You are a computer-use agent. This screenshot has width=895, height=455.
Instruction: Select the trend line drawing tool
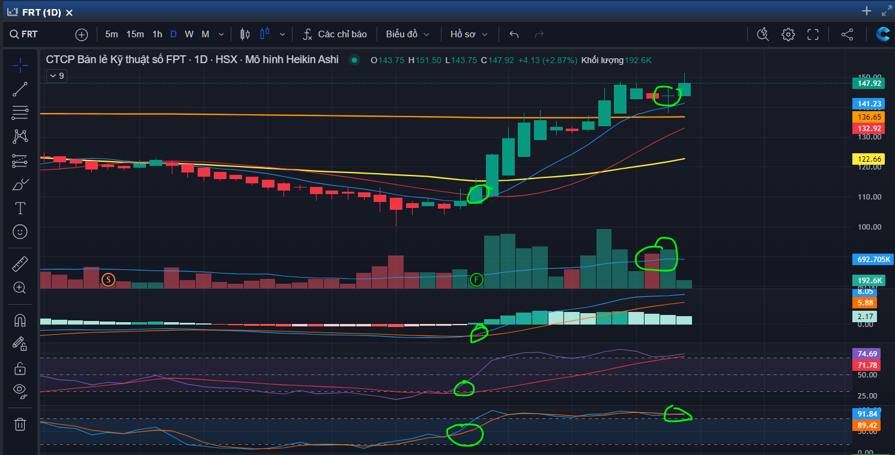point(20,90)
